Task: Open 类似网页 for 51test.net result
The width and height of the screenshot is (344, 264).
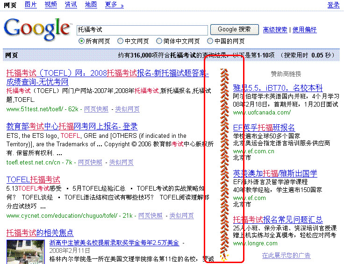Action: tap(127, 109)
